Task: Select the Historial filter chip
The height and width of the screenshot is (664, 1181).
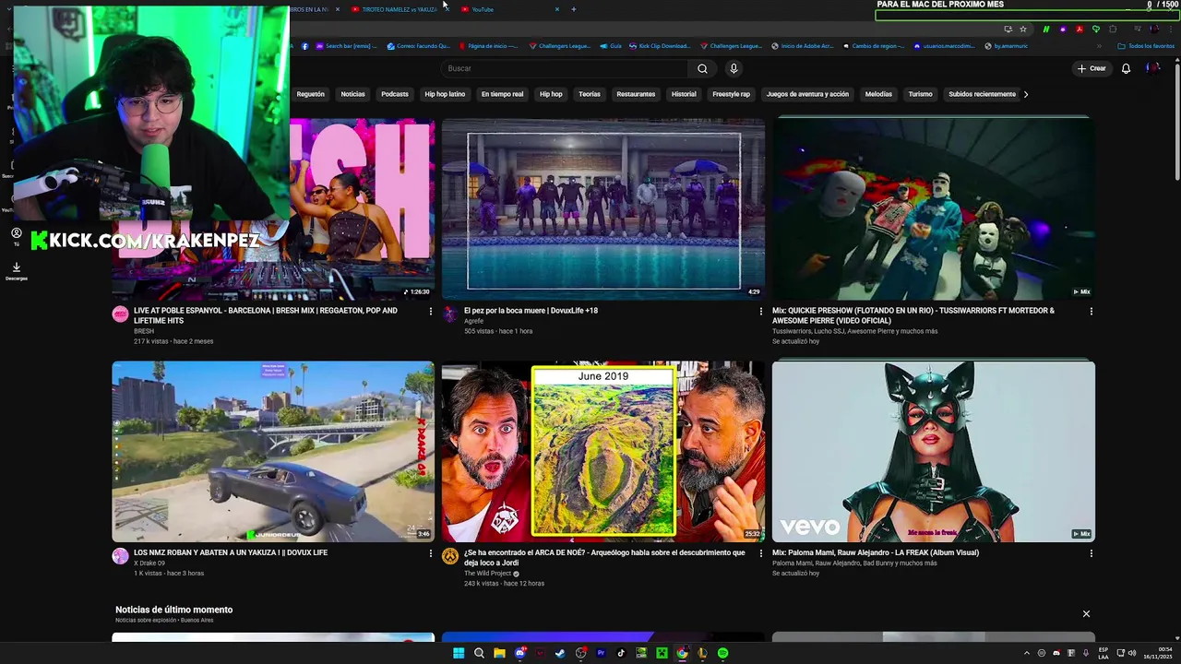Action: click(x=684, y=94)
